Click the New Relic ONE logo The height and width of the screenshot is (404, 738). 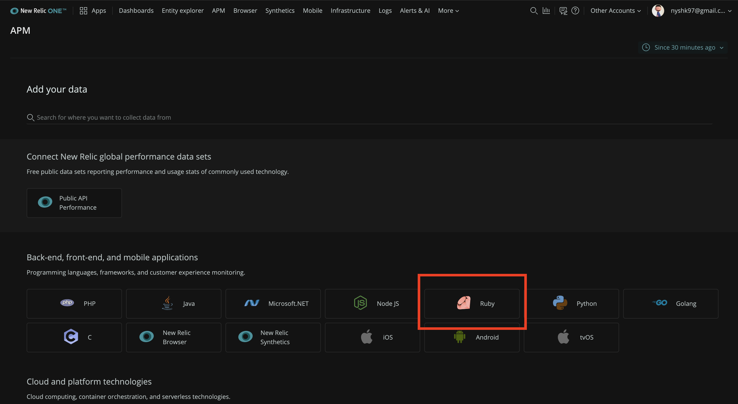click(38, 11)
